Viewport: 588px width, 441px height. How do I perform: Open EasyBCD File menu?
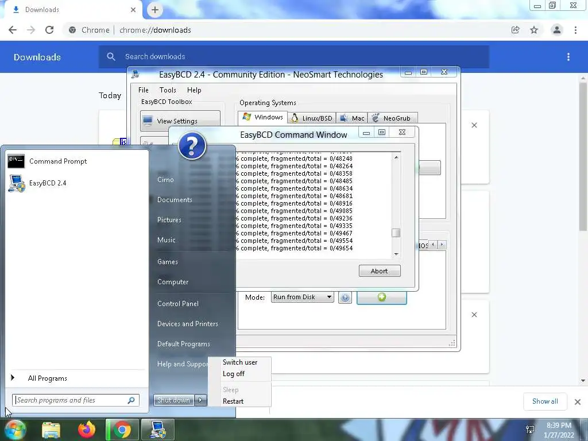143,90
